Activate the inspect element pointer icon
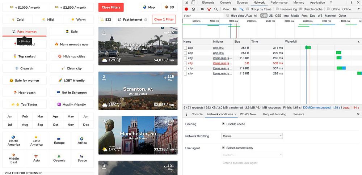 (x=186, y=3)
